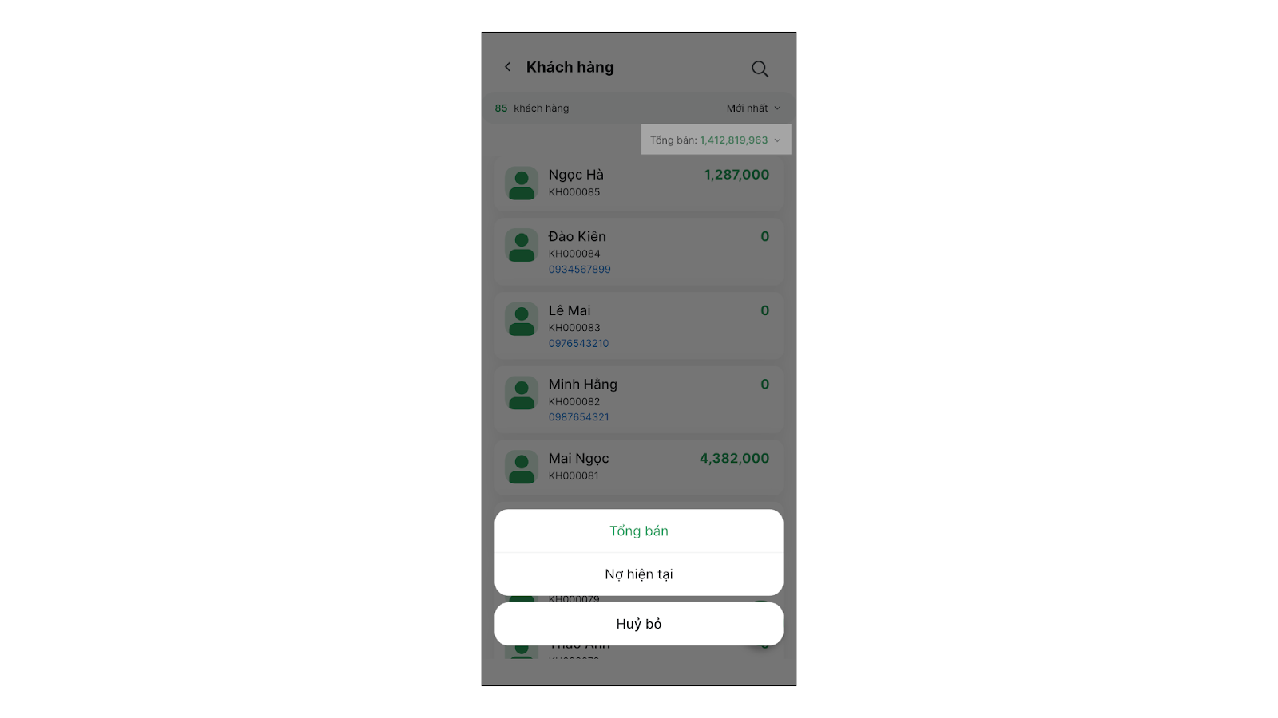Tap Ngọc Hà's green avatar icon
1278x718 pixels.
click(x=522, y=183)
